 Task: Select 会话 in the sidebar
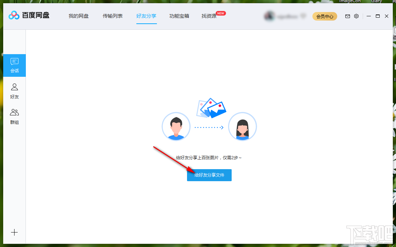(15, 65)
